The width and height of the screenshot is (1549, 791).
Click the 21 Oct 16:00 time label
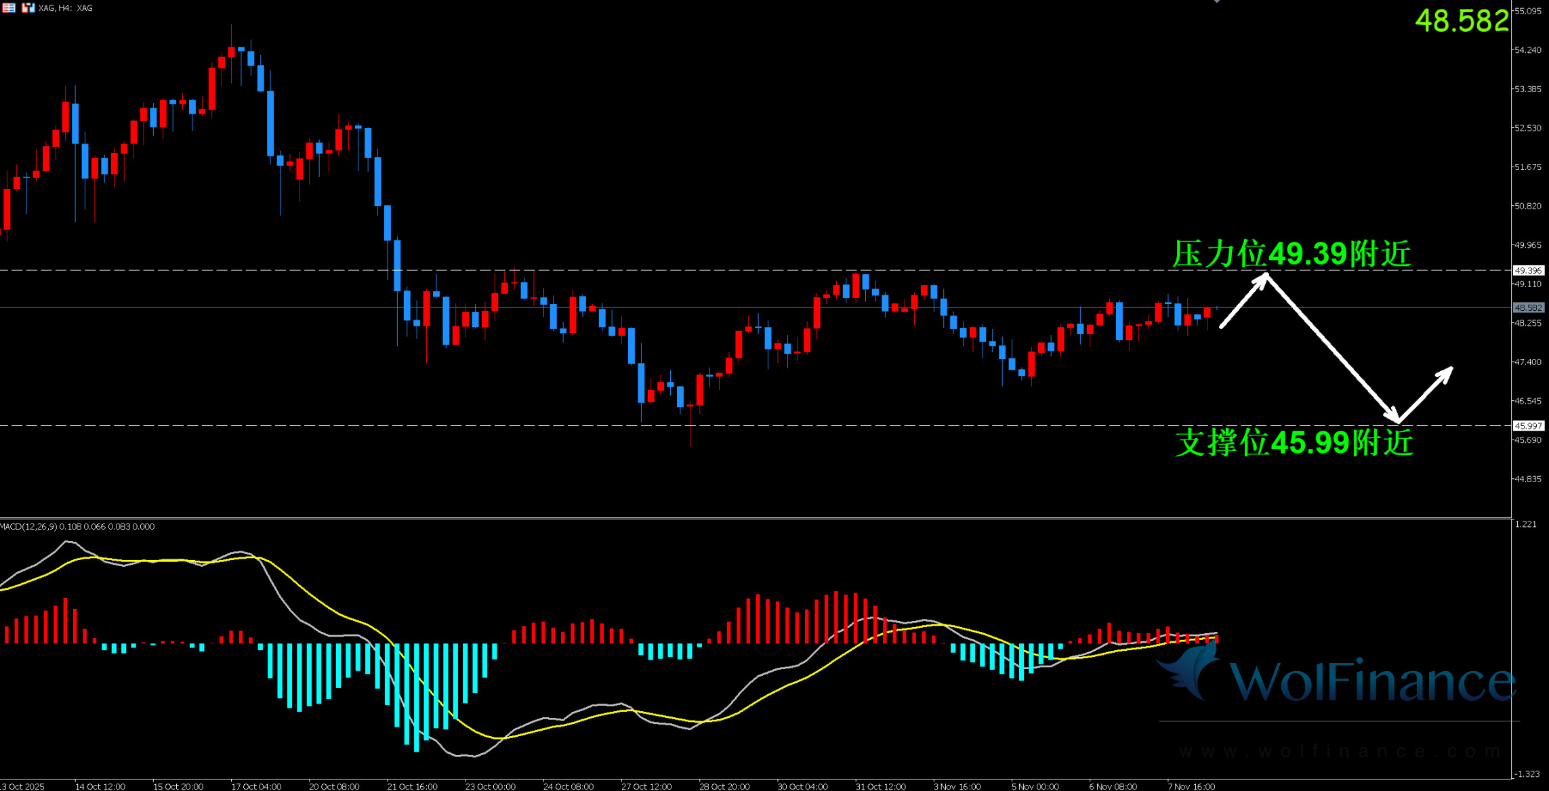(x=412, y=786)
